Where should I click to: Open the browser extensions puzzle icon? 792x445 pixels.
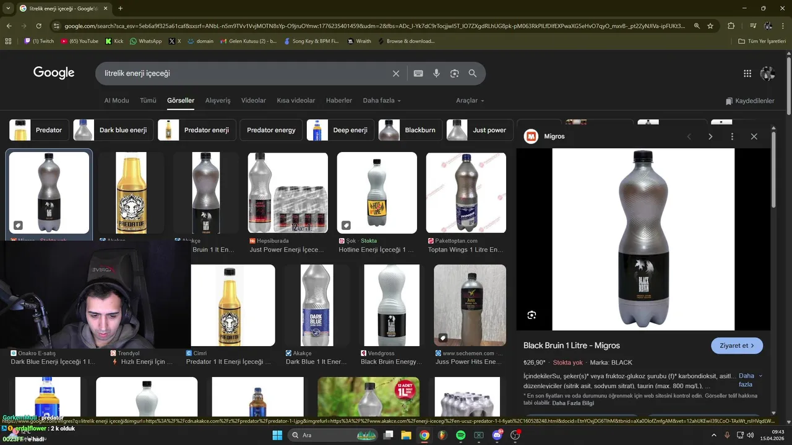731,26
